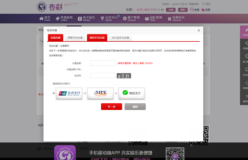This screenshot has width=248, height=160.
Task: Click the refresh balance icon
Action: coord(158,10)
